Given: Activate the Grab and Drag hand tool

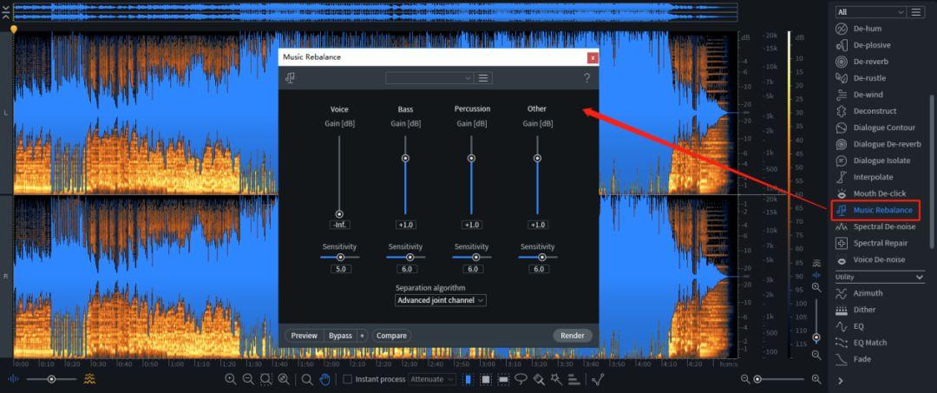Looking at the screenshot, I should click(325, 379).
